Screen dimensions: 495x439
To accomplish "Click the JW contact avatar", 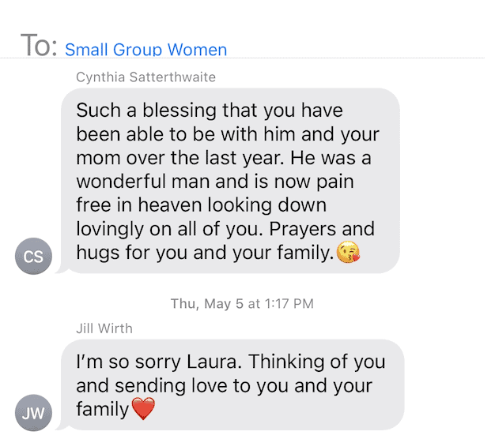I will point(34,412).
